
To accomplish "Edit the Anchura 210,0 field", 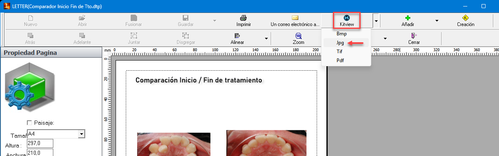I will tap(40, 153).
